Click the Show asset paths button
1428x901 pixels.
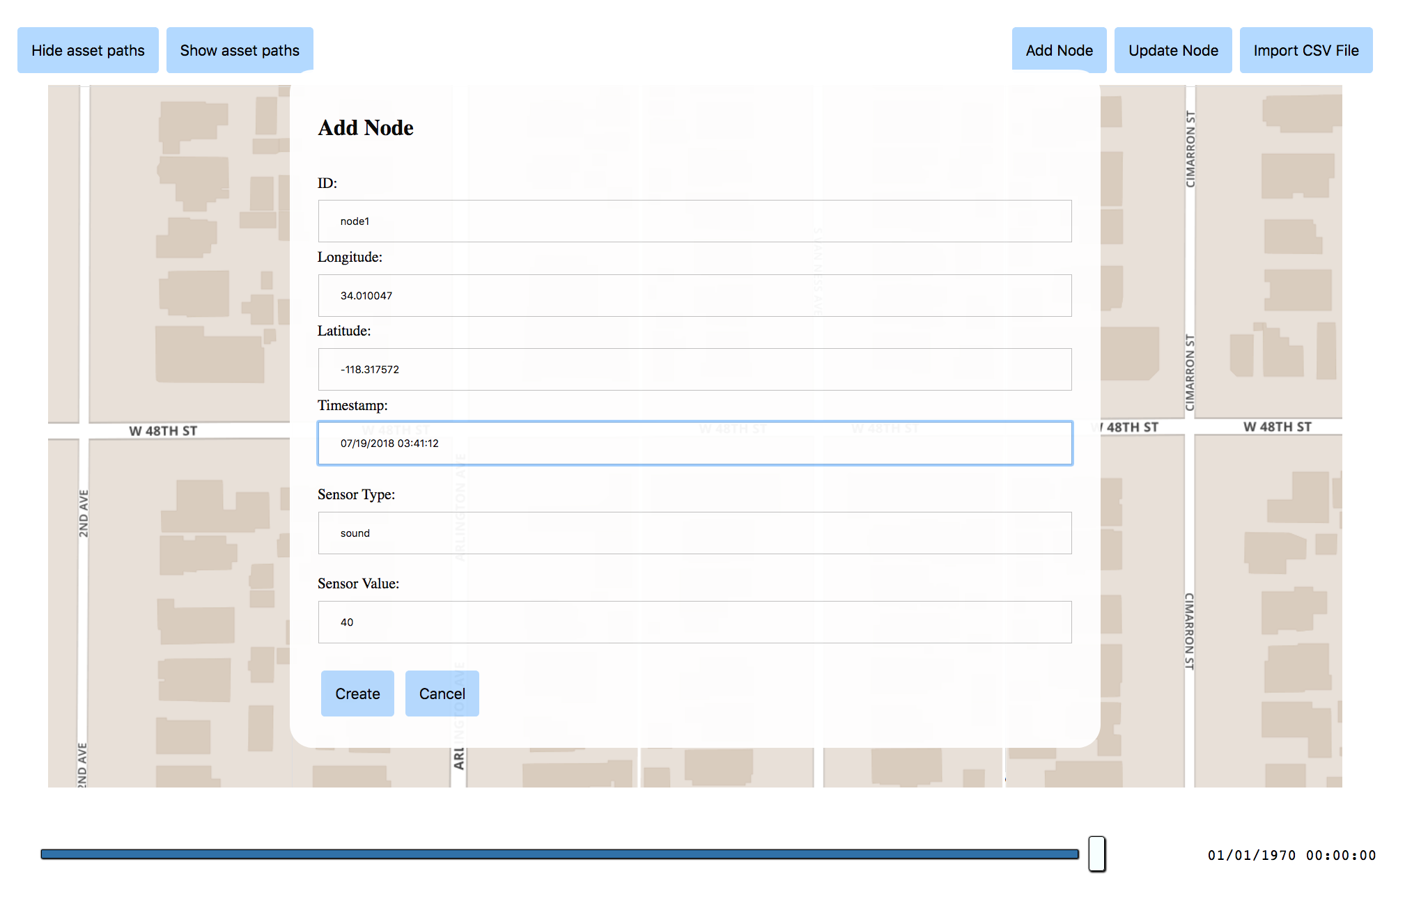240,50
